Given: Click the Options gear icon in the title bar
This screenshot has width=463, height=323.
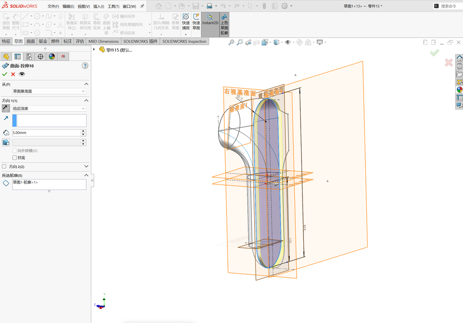Looking at the screenshot, I should click(x=284, y=6).
